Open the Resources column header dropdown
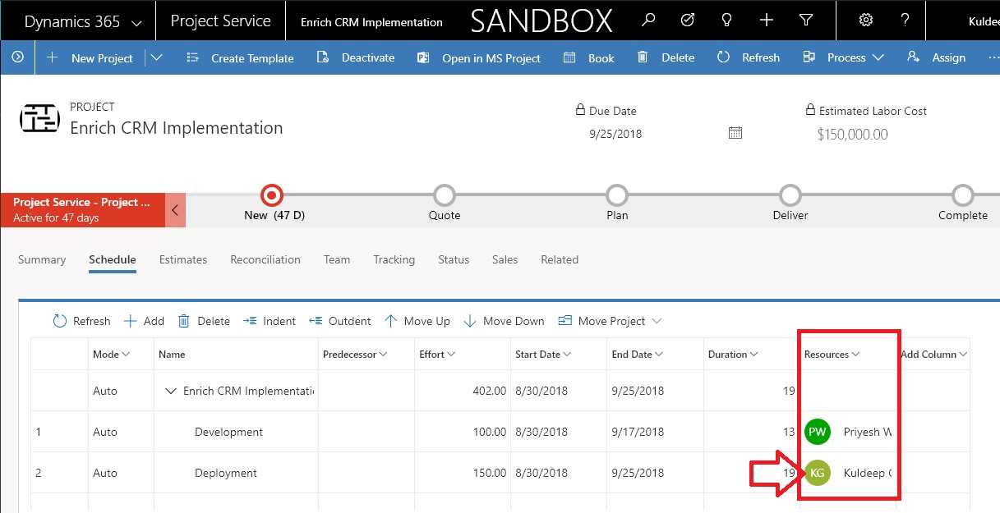Screen dimensions: 1000x513 click(855, 355)
